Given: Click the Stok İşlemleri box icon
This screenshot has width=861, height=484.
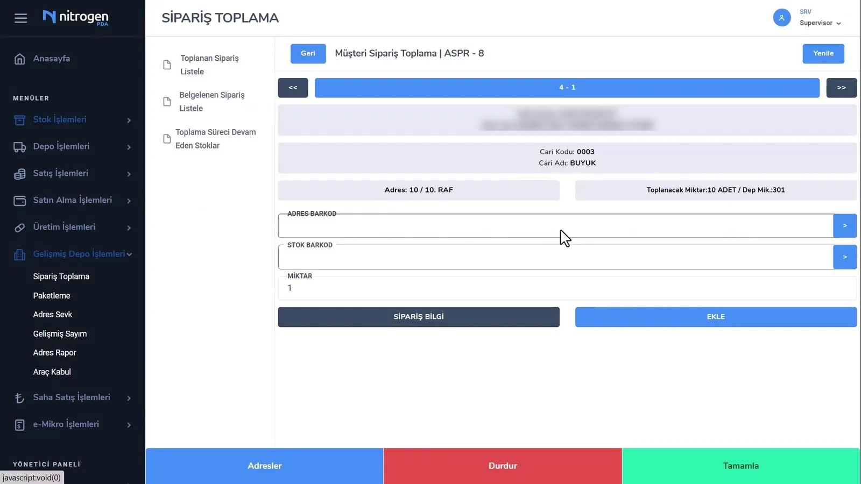Looking at the screenshot, I should click(19, 120).
